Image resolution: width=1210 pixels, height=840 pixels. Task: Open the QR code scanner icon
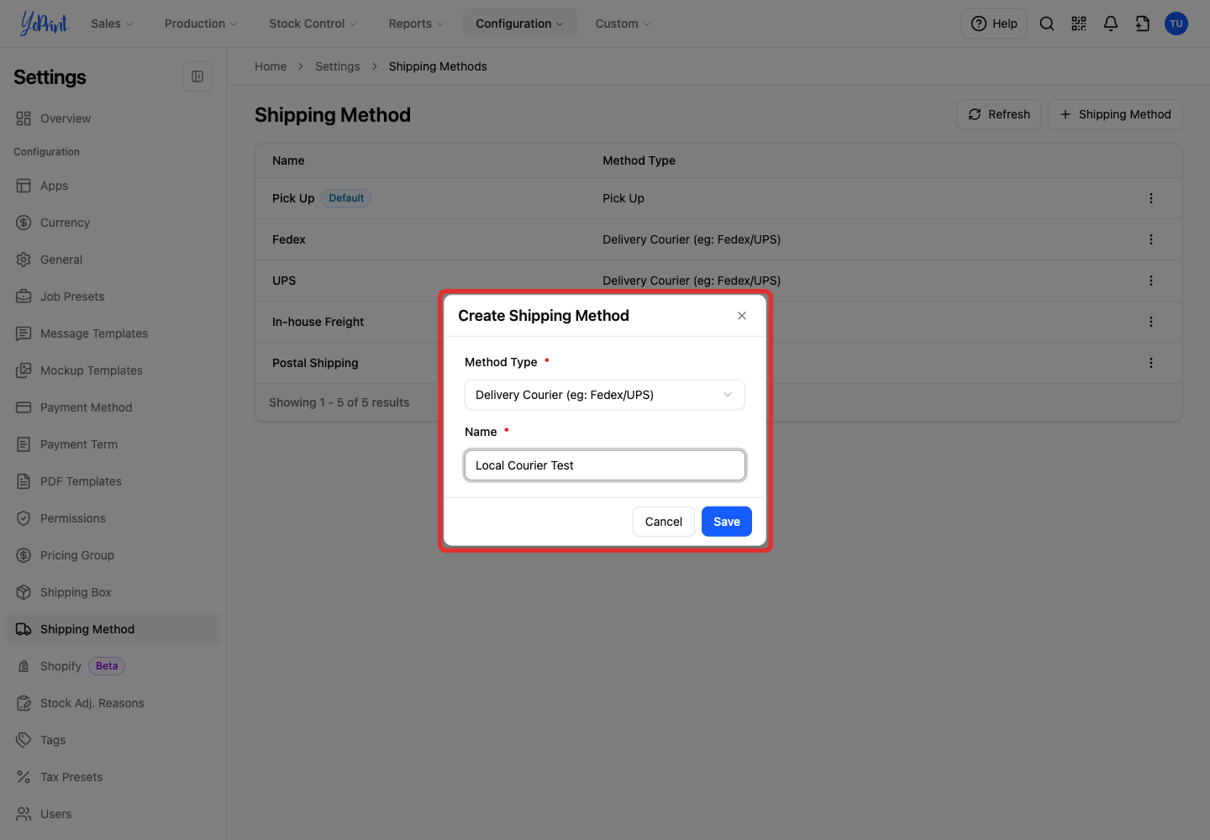click(x=1079, y=24)
